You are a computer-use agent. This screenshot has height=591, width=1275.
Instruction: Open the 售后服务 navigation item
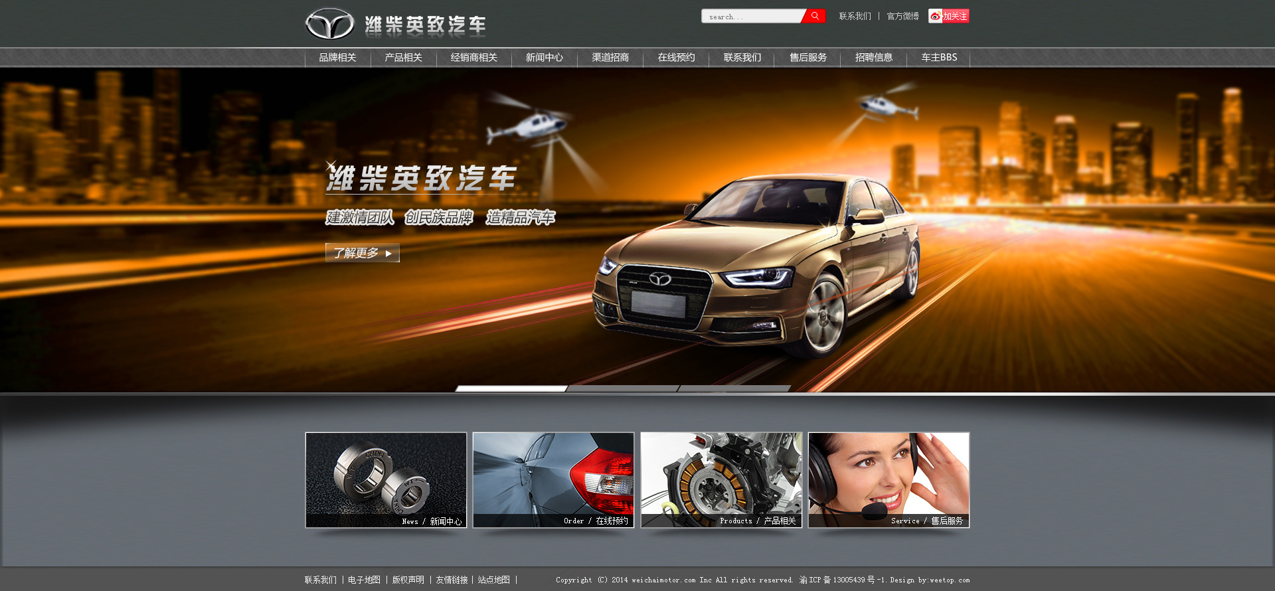pyautogui.click(x=807, y=58)
